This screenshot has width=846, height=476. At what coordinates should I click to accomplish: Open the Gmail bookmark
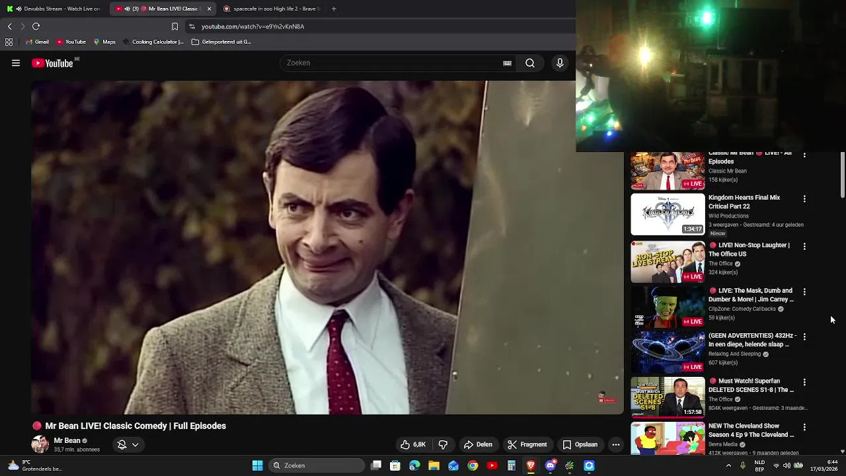(x=37, y=42)
